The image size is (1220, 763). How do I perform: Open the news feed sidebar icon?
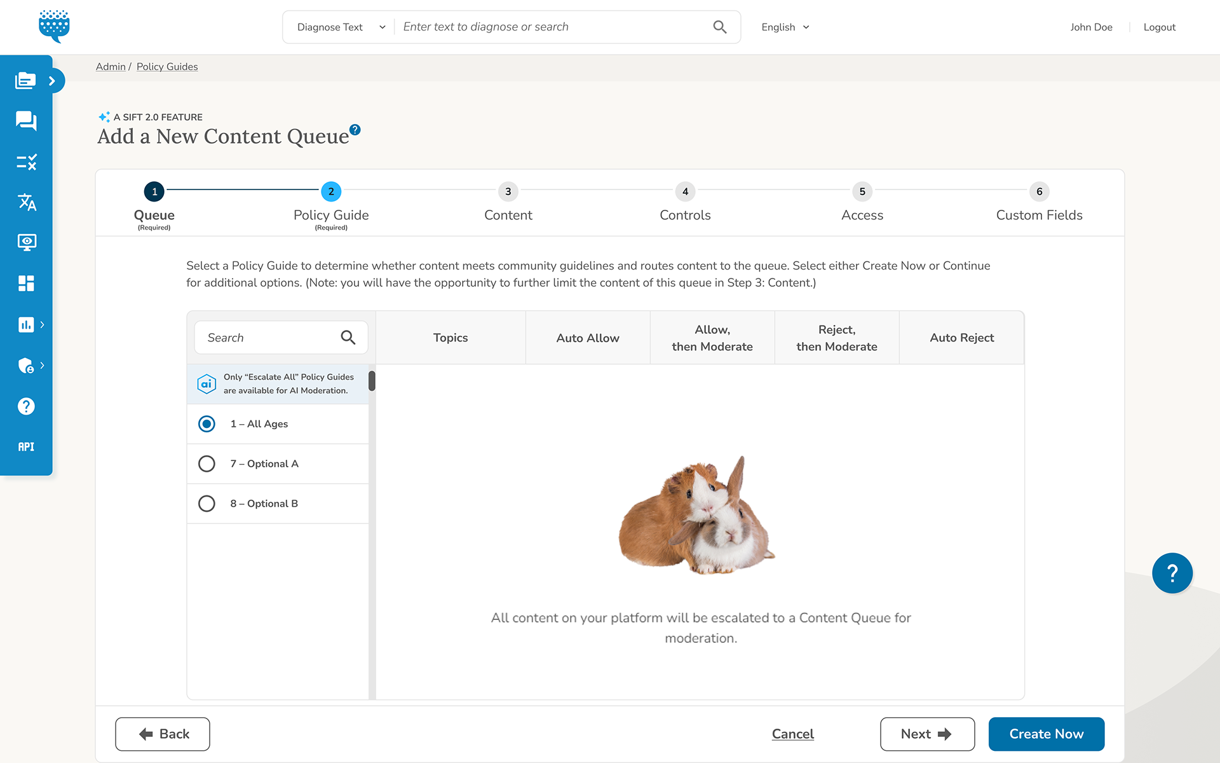coord(25,81)
